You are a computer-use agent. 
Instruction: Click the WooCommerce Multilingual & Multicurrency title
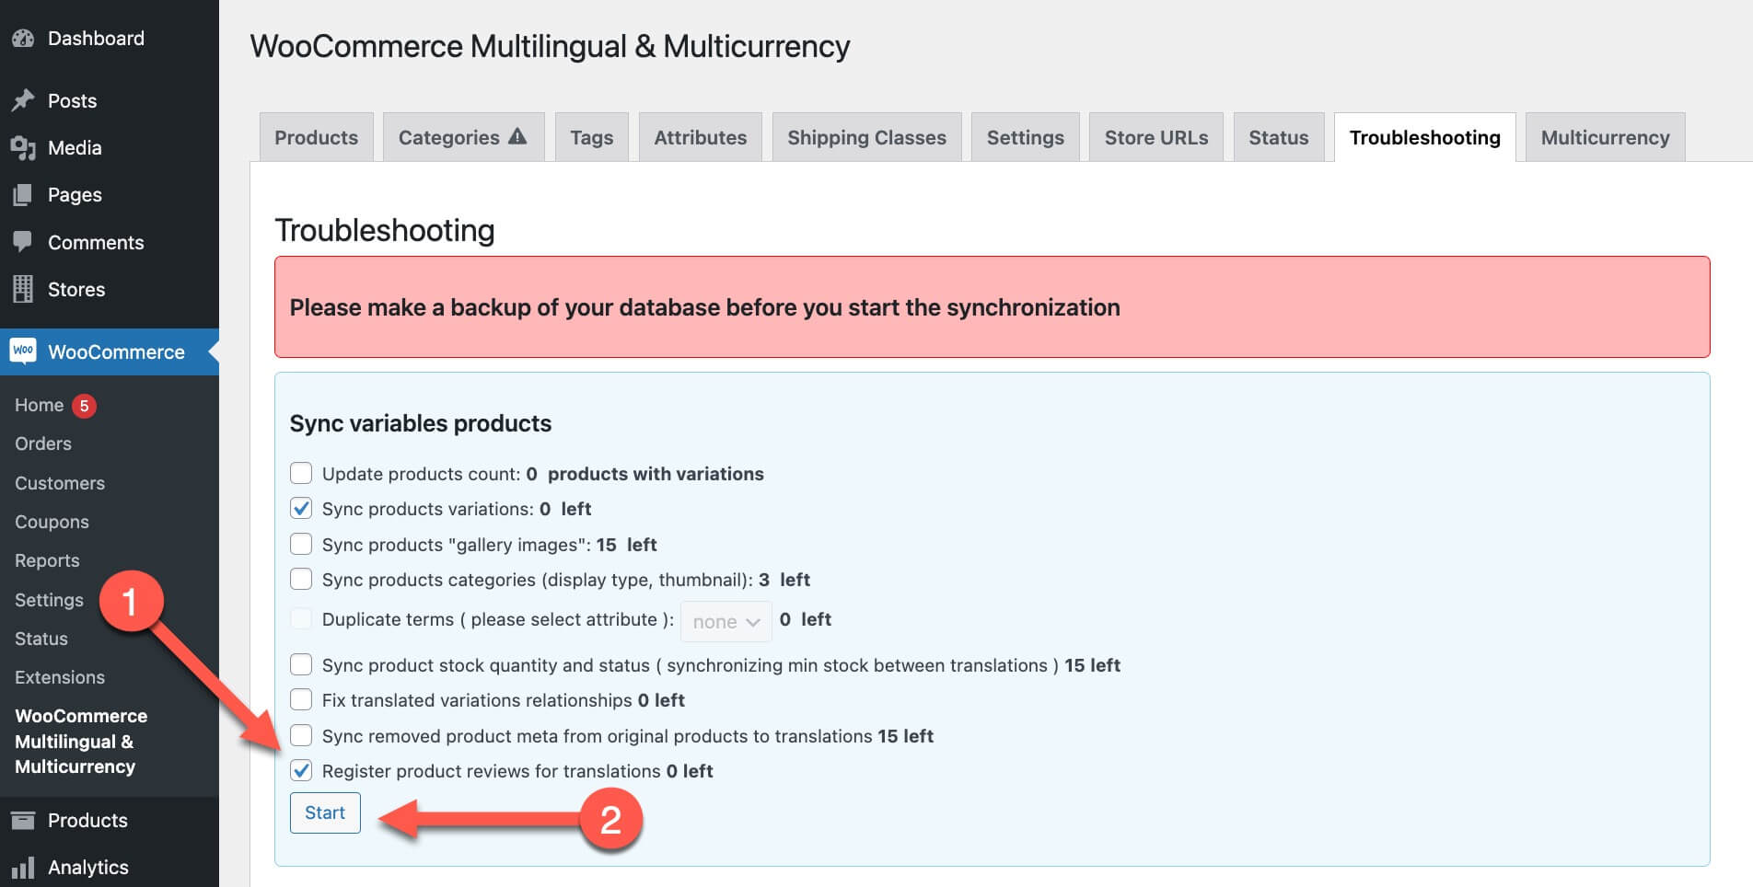click(550, 46)
